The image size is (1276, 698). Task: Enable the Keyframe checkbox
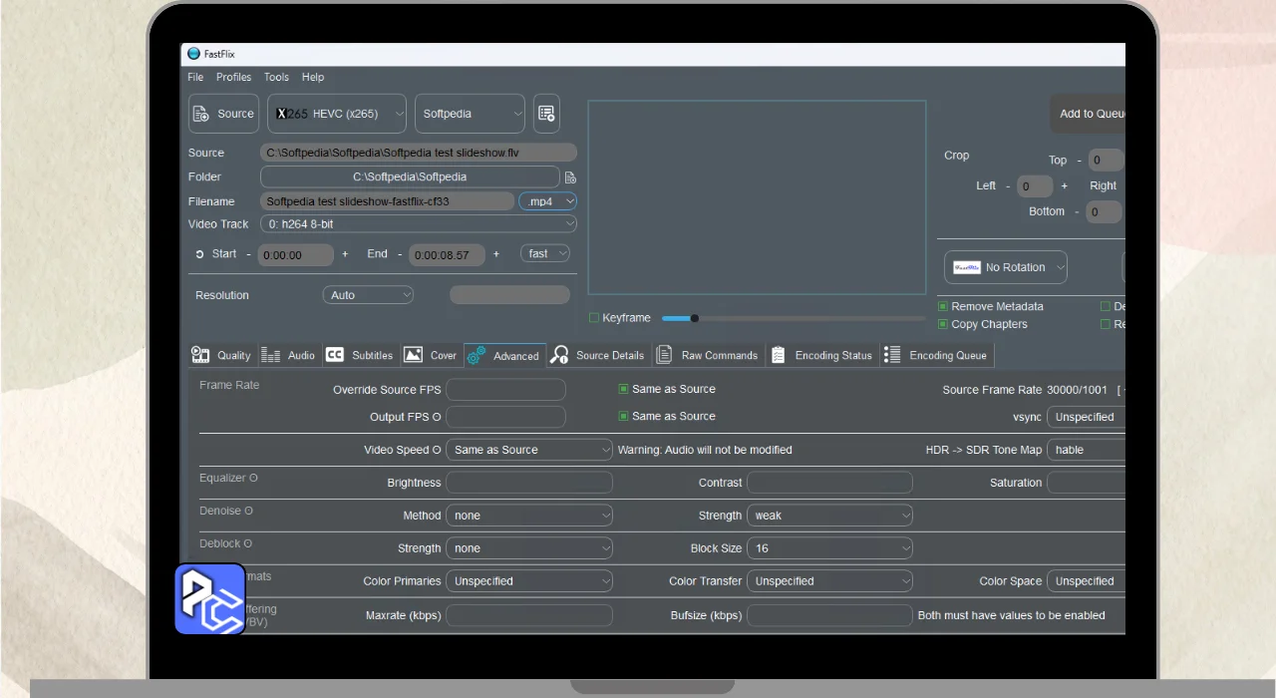click(594, 318)
